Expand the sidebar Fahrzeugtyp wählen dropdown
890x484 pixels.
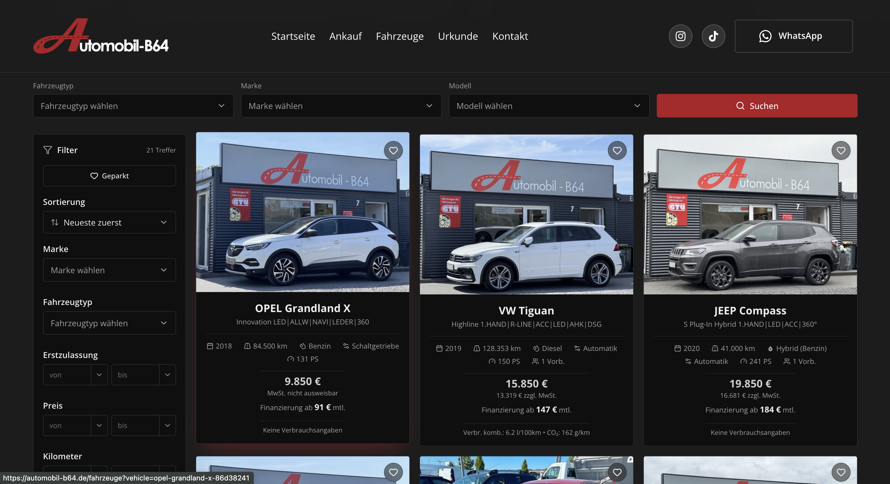click(x=110, y=323)
